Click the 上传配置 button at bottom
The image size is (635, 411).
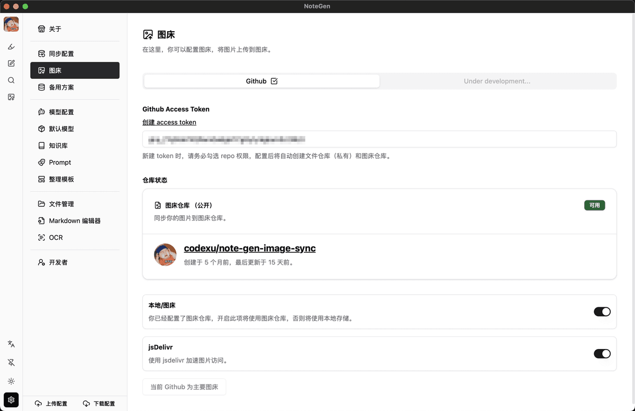coord(51,403)
